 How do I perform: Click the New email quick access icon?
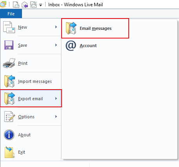coord(16,5)
